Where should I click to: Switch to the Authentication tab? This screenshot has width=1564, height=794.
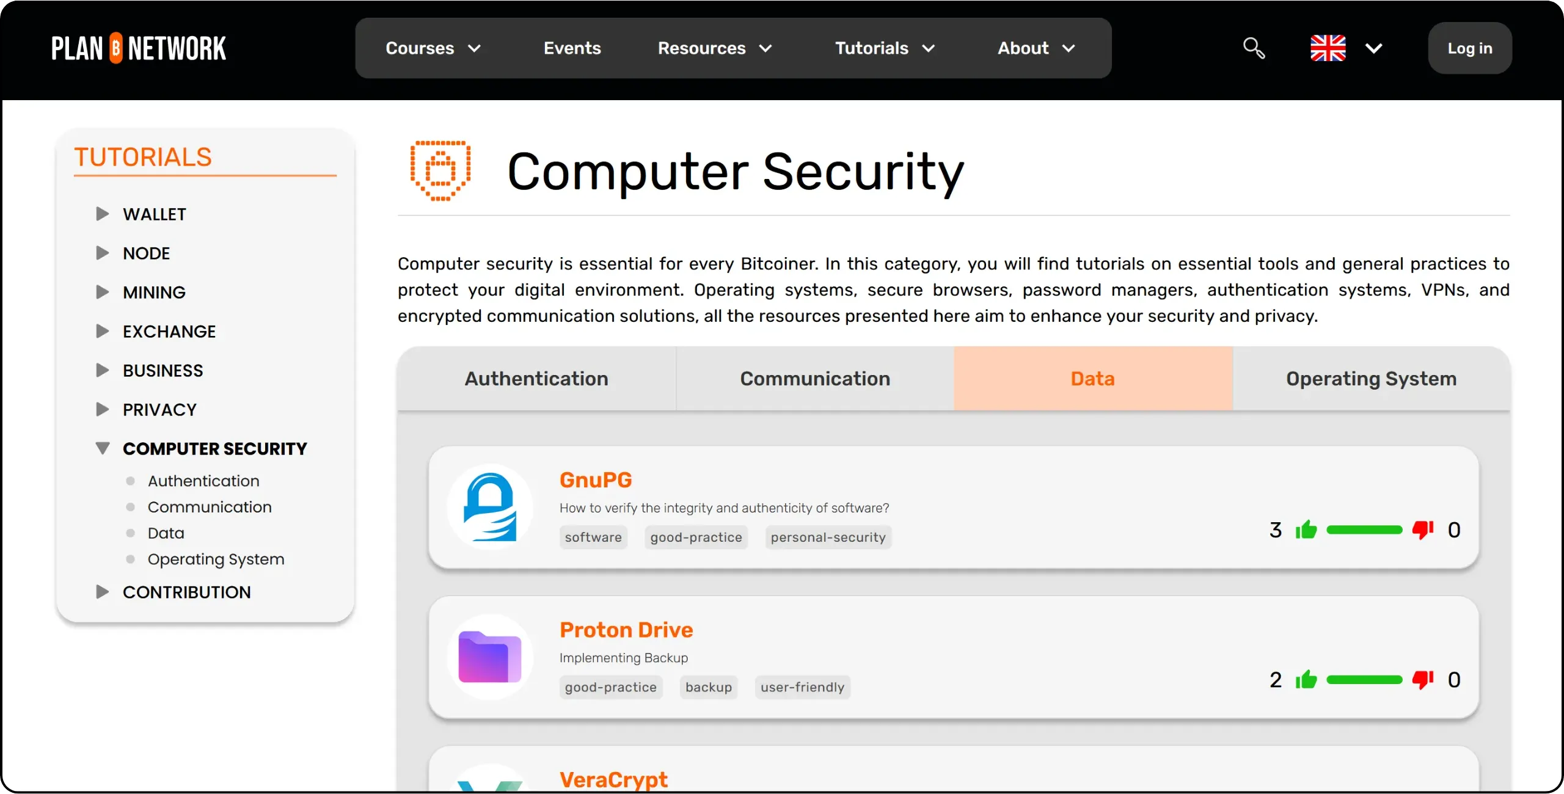pyautogui.click(x=536, y=379)
